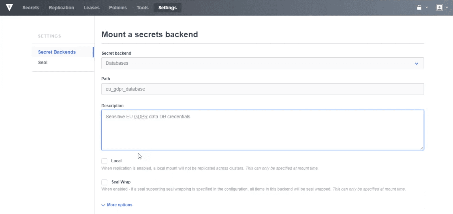Click the Vault logo icon
The height and width of the screenshot is (214, 453).
point(9,7)
